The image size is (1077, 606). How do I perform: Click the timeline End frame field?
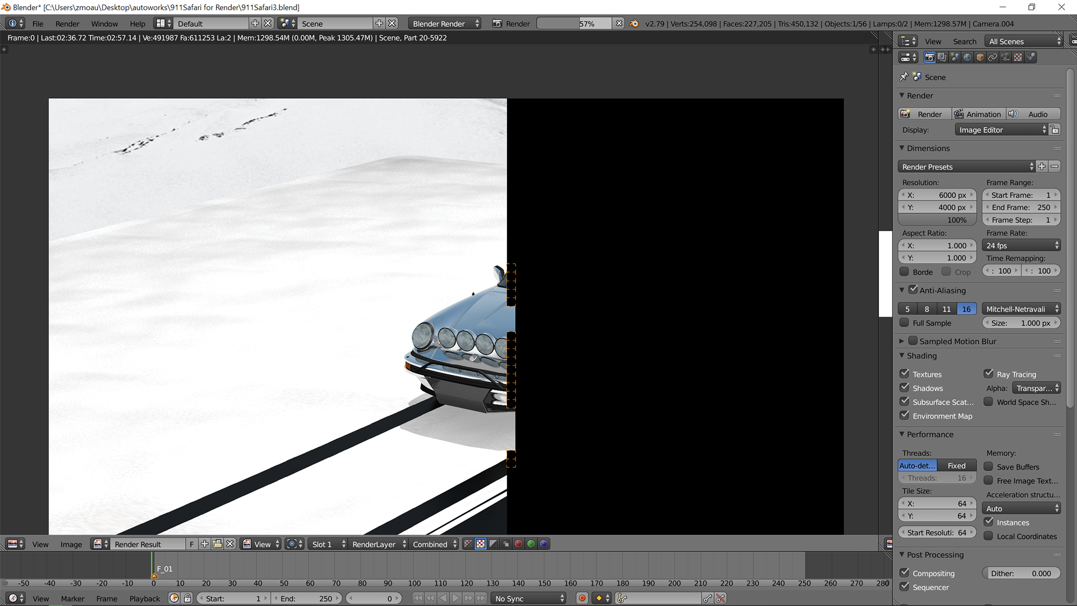(x=306, y=598)
